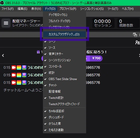Click red camera badge in third chat row
Image resolution: width=140 pixels, height=138 pixels.
pos(14,83)
